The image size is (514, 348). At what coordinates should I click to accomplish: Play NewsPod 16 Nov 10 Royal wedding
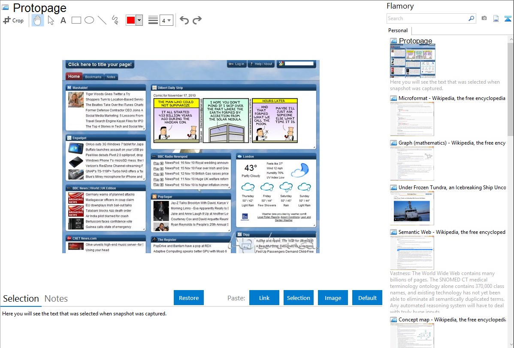158,163
